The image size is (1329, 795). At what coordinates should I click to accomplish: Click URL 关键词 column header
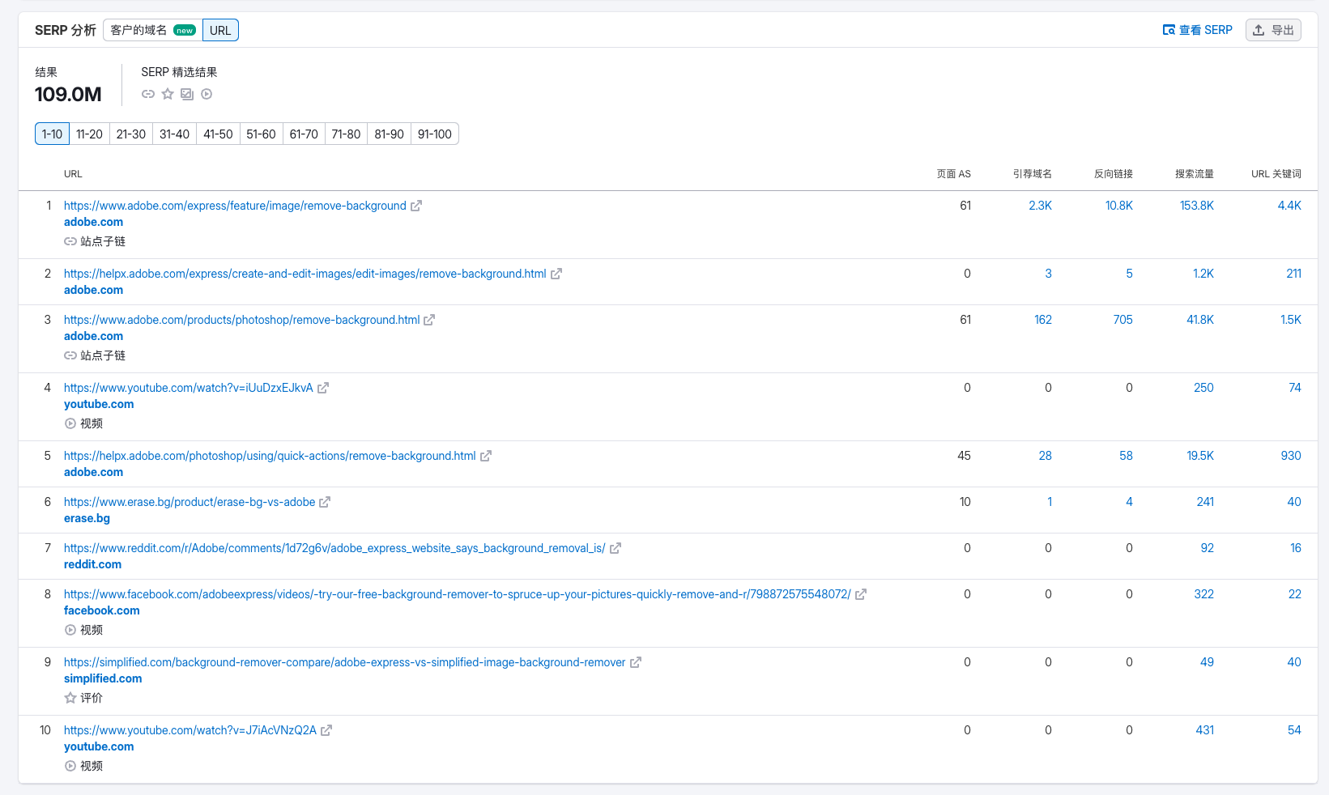coord(1276,174)
